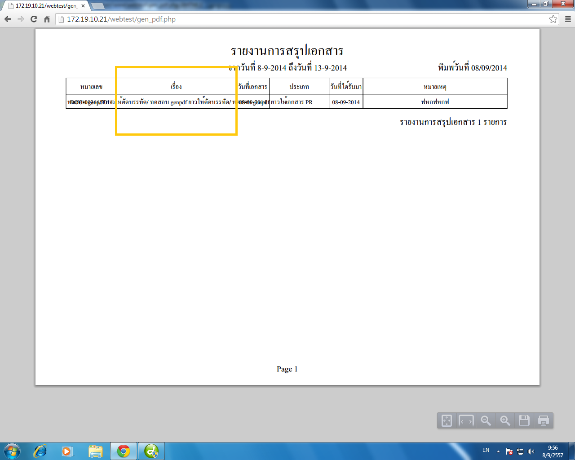Open the Action Center flag icon
Image resolution: width=575 pixels, height=460 pixels.
point(509,451)
